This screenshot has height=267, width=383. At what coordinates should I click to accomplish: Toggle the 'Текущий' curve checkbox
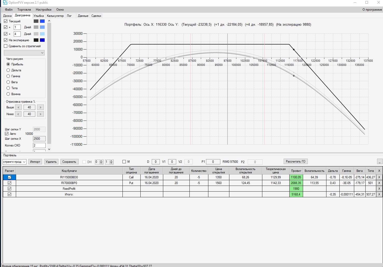coord(6,21)
